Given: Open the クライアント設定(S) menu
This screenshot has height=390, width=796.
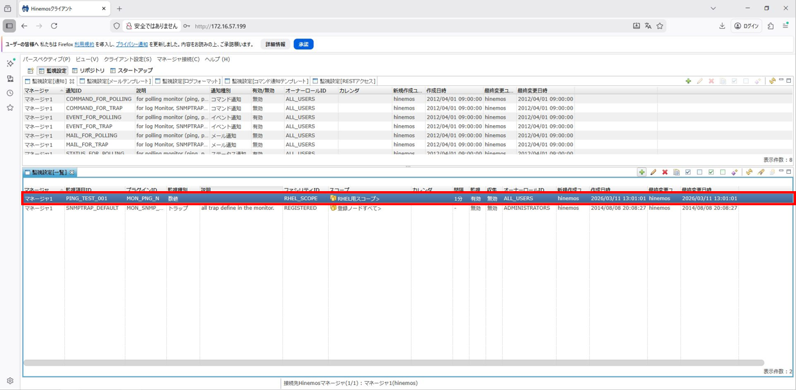Looking at the screenshot, I should click(x=127, y=59).
